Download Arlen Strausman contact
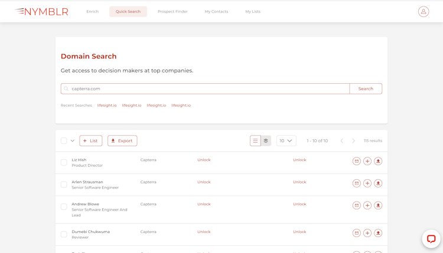The width and height of the screenshot is (443, 253). pyautogui.click(x=378, y=183)
